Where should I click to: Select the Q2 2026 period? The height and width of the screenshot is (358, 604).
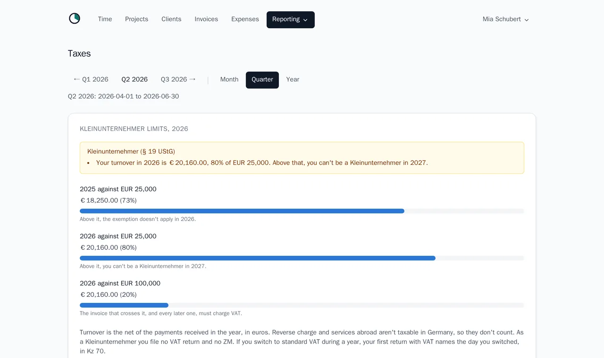[x=134, y=80]
